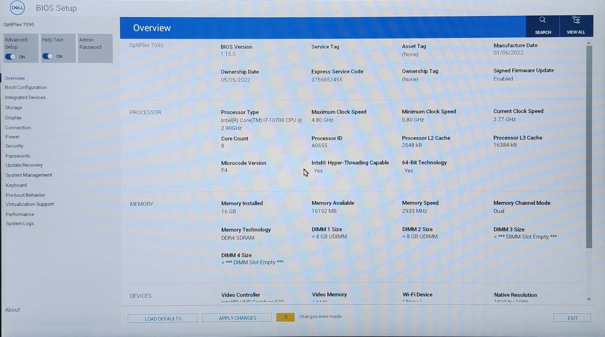Click the changes counter showing 0
The height and width of the screenshot is (337, 605).
[x=285, y=317]
